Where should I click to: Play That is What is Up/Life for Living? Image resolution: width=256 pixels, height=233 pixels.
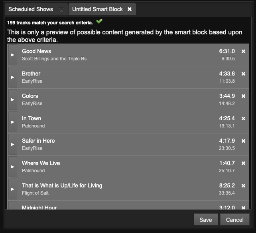tap(13, 189)
